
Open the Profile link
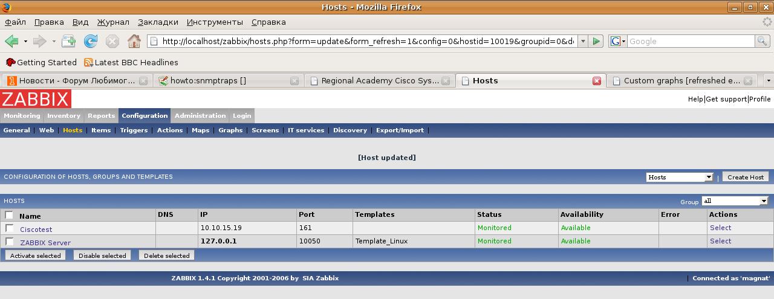tap(760, 99)
